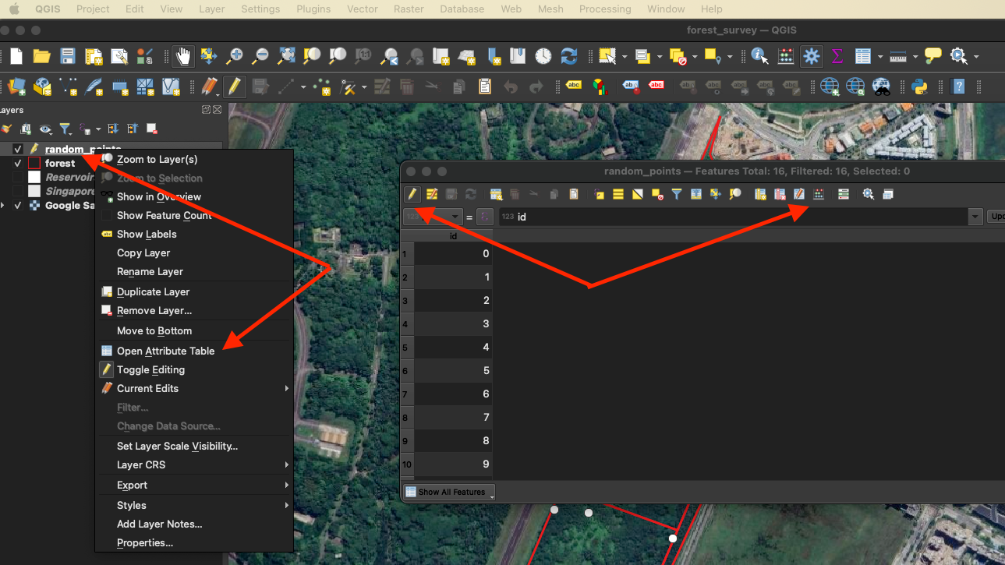
Task: Open the Processing Toolbox gear icon
Action: (812, 56)
